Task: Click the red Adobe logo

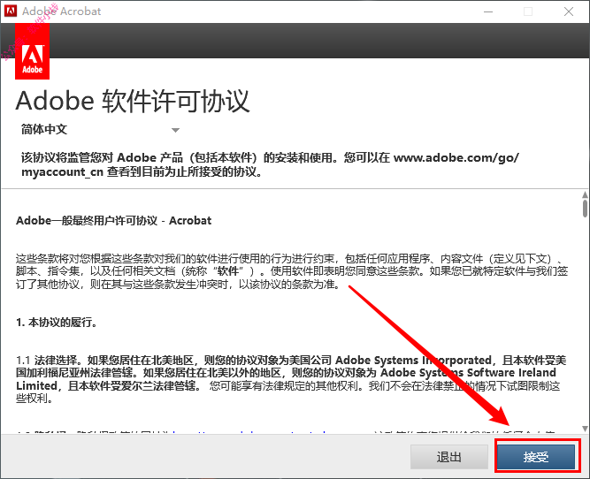Action: (33, 51)
